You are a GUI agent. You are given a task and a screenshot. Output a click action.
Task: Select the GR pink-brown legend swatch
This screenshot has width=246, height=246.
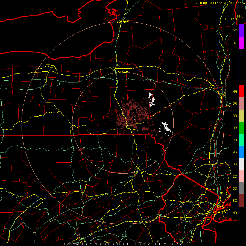click(241, 104)
